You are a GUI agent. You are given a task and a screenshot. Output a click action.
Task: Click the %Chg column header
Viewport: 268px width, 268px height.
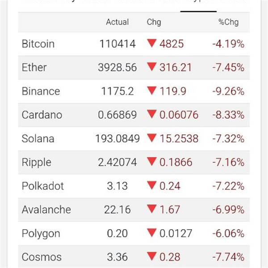tap(228, 22)
